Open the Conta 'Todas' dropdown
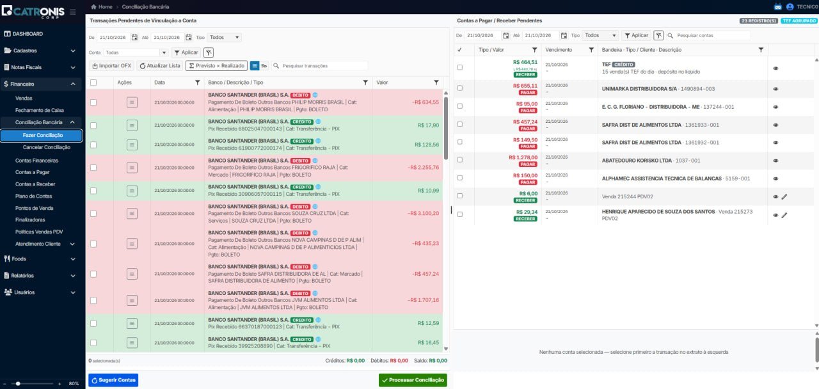Image resolution: width=819 pixels, height=389 pixels. [136, 52]
